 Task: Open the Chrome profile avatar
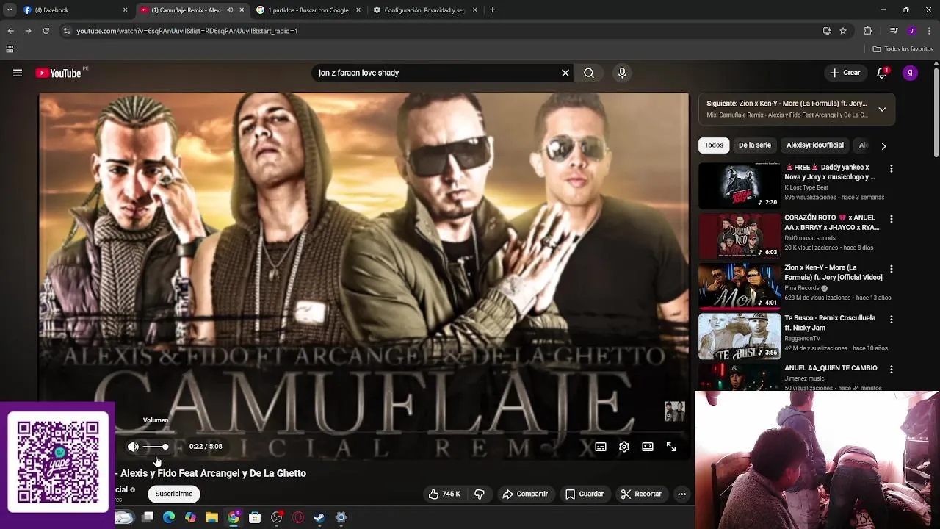click(911, 31)
